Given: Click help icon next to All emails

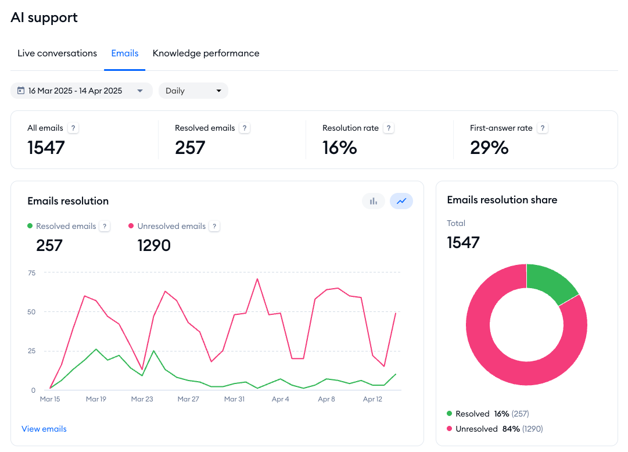Looking at the screenshot, I should coord(73,128).
